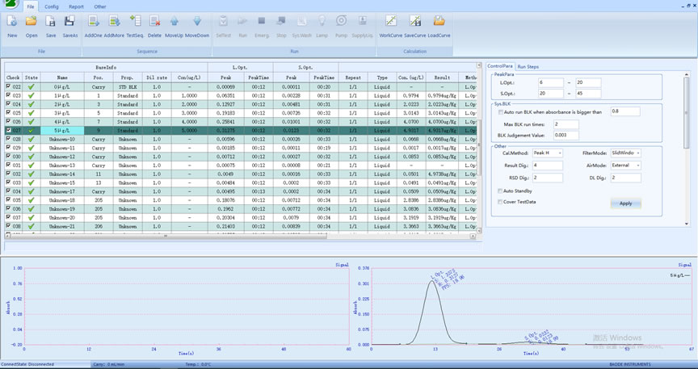The height and width of the screenshot is (369, 698).
Task: Switch to the Report ribbon tab
Action: coord(76,6)
